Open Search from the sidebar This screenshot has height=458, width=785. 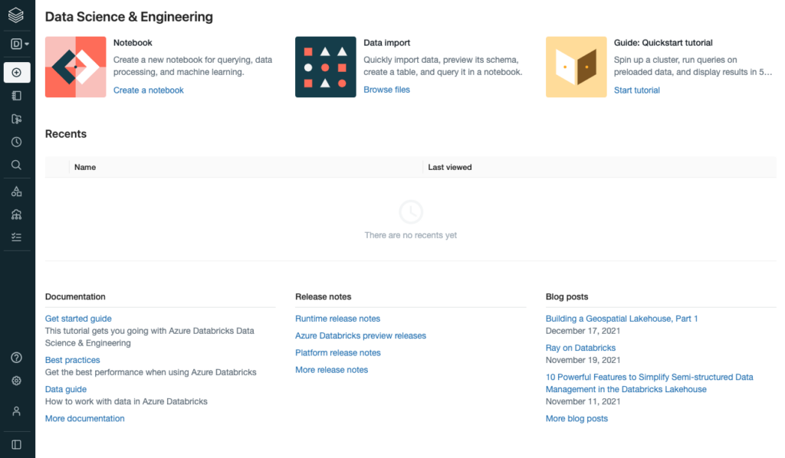coord(16,164)
